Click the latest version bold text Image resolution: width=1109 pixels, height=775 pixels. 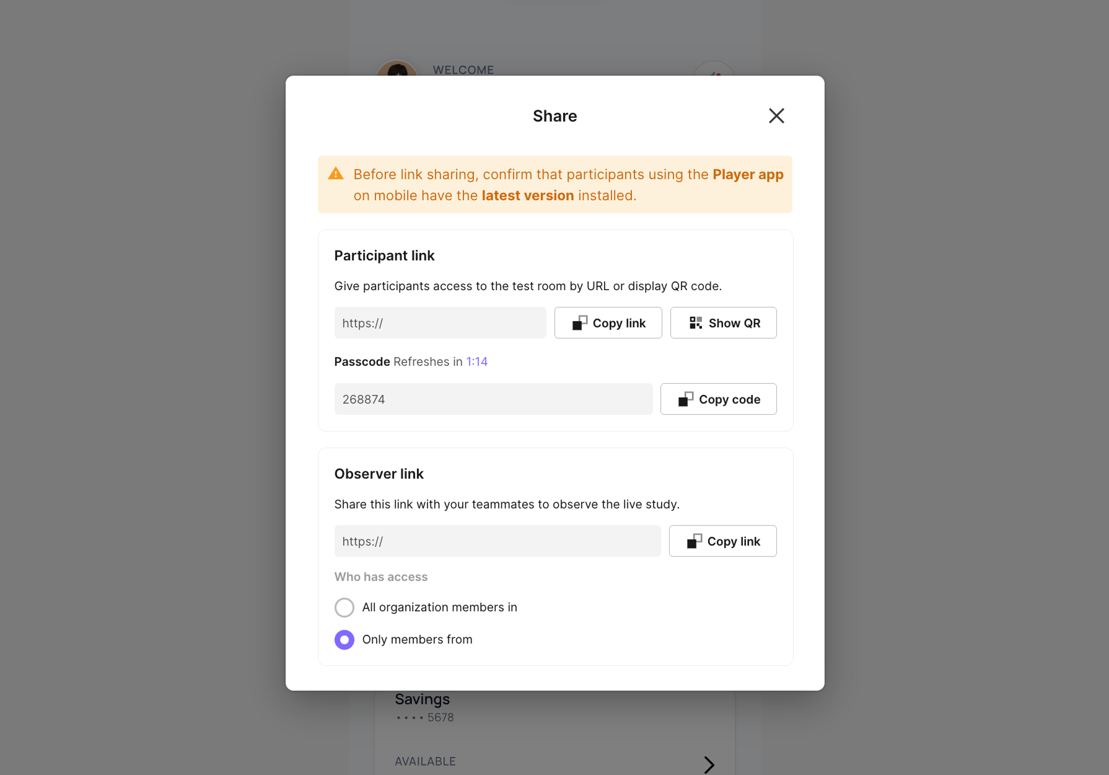point(528,196)
